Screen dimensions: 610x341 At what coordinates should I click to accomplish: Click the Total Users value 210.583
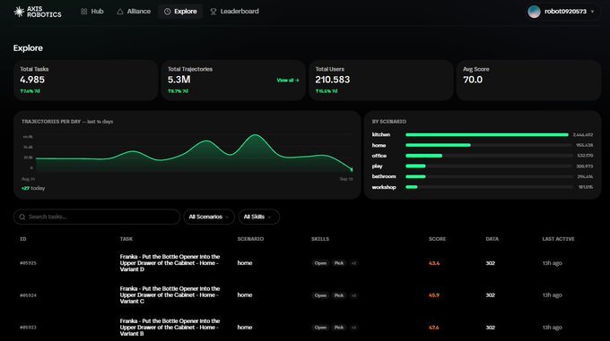333,80
